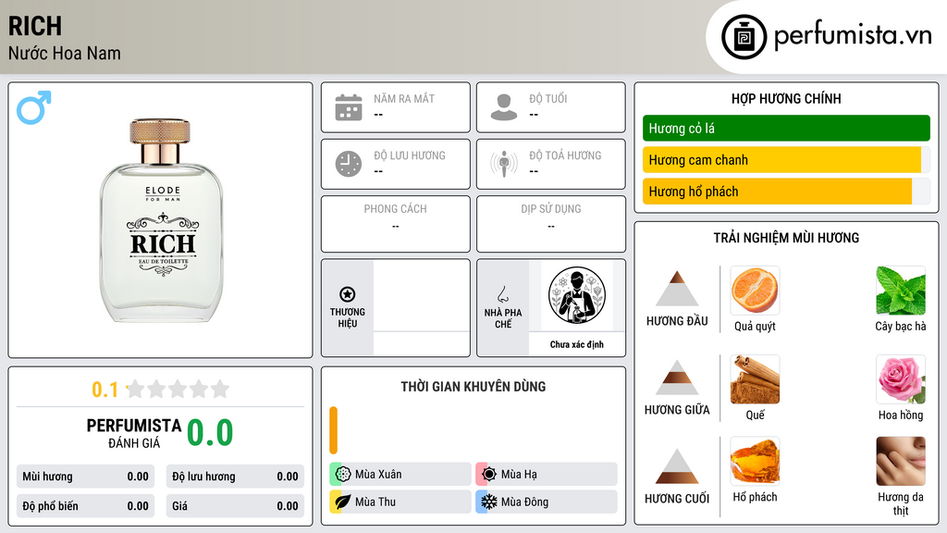This screenshot has height=533, width=947.
Task: Open the Hoa hồng rose note image
Action: pyautogui.click(x=901, y=378)
